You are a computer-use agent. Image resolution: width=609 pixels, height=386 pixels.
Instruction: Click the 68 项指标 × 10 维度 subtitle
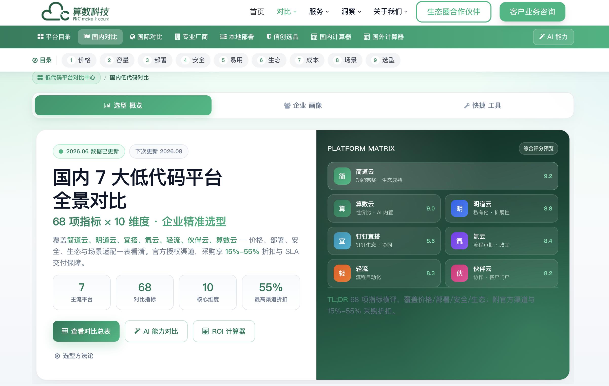[139, 222]
